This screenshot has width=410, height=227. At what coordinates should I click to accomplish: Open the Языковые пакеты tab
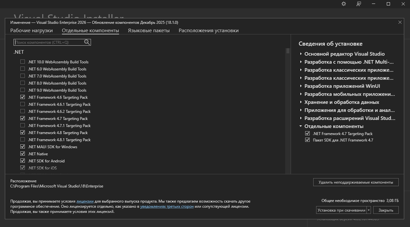click(148, 31)
